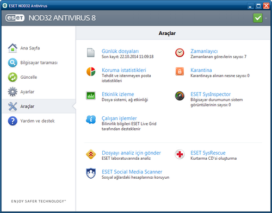This screenshot has height=213, width=272.
Task: Click the Zamanlayıcı red clock icon
Action: point(180,53)
